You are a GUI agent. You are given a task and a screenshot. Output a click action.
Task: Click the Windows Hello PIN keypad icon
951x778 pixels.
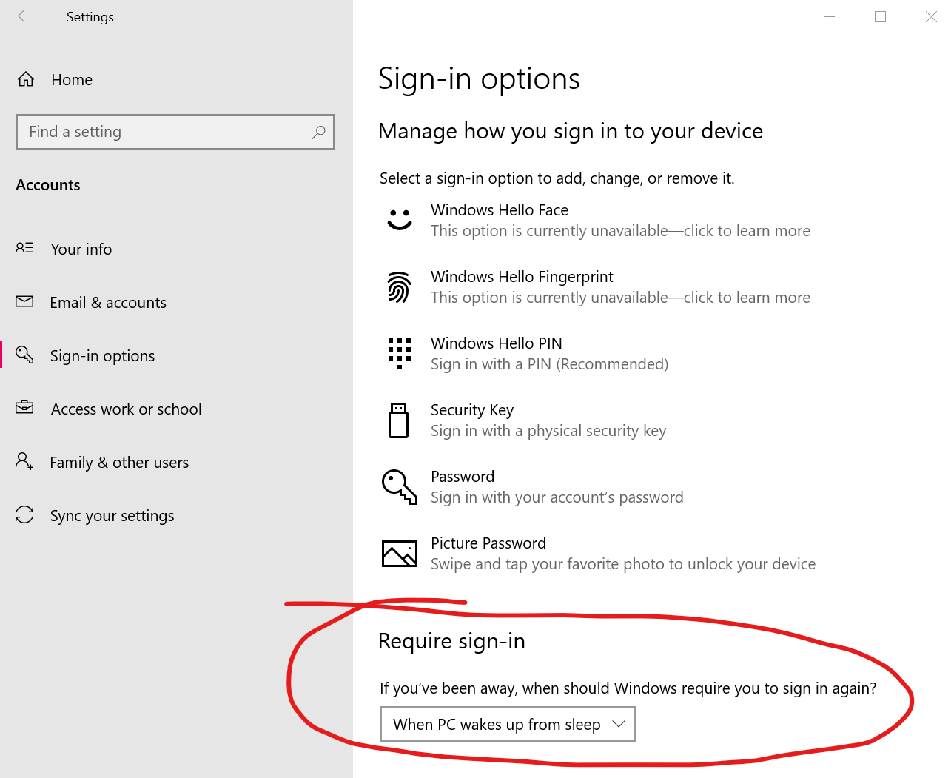click(x=400, y=353)
